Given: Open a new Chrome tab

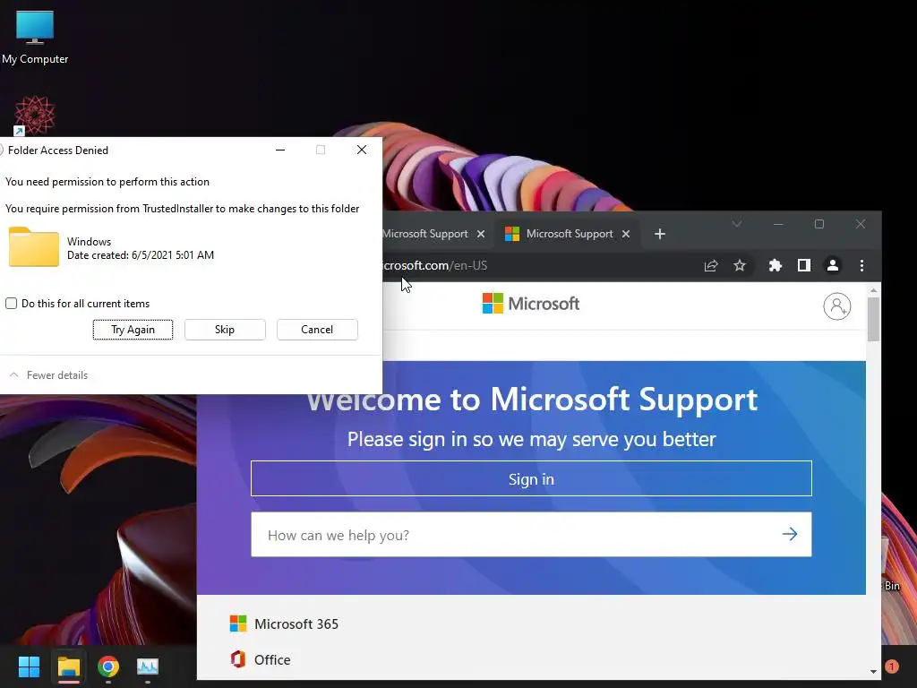Looking at the screenshot, I should (x=660, y=234).
